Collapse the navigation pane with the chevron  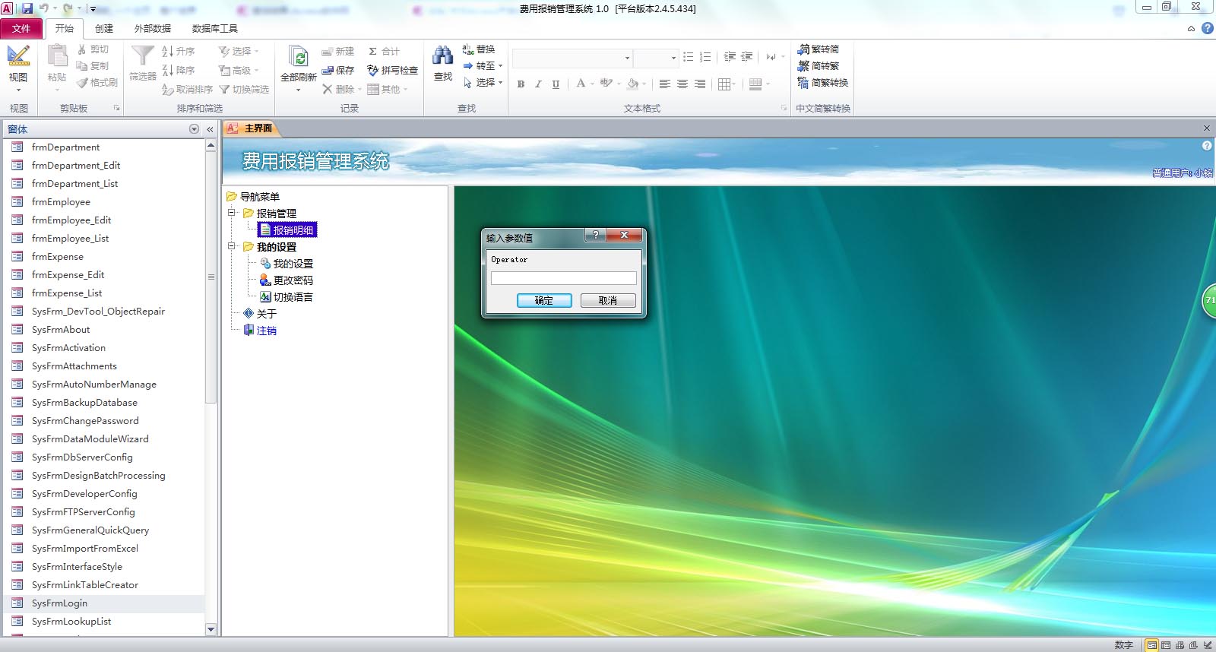(x=210, y=129)
